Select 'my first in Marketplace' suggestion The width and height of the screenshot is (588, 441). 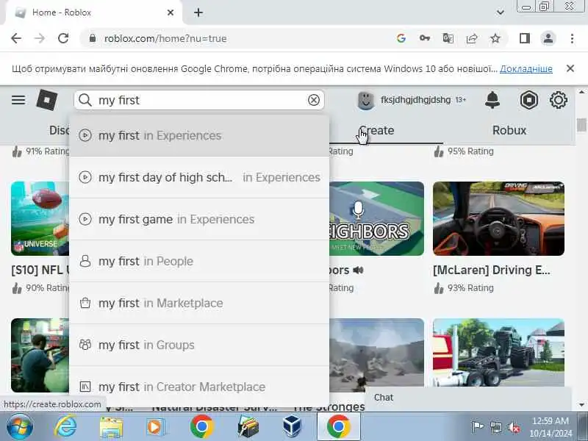tap(199, 303)
